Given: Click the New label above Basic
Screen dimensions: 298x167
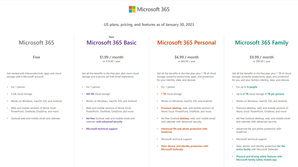Looking at the screenshot, I should 111,37.
